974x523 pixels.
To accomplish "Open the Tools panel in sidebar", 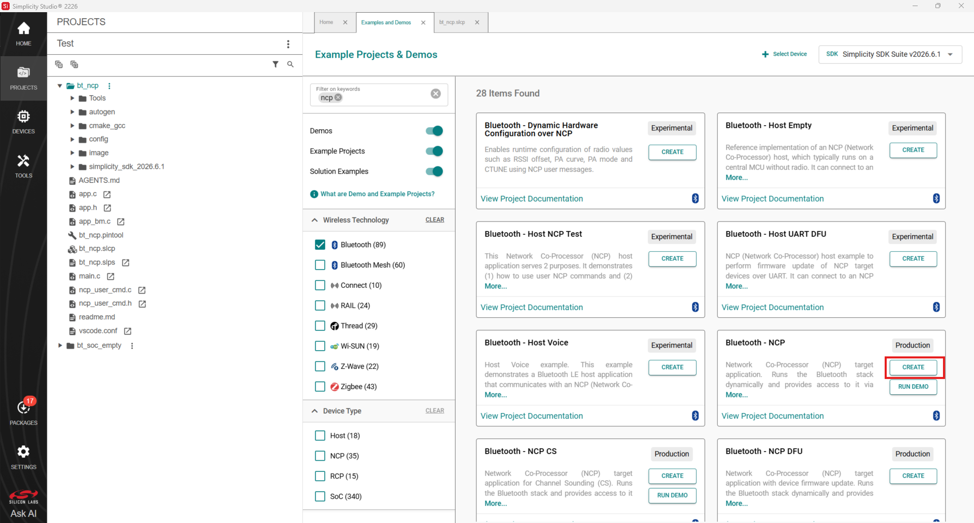I will [23, 166].
